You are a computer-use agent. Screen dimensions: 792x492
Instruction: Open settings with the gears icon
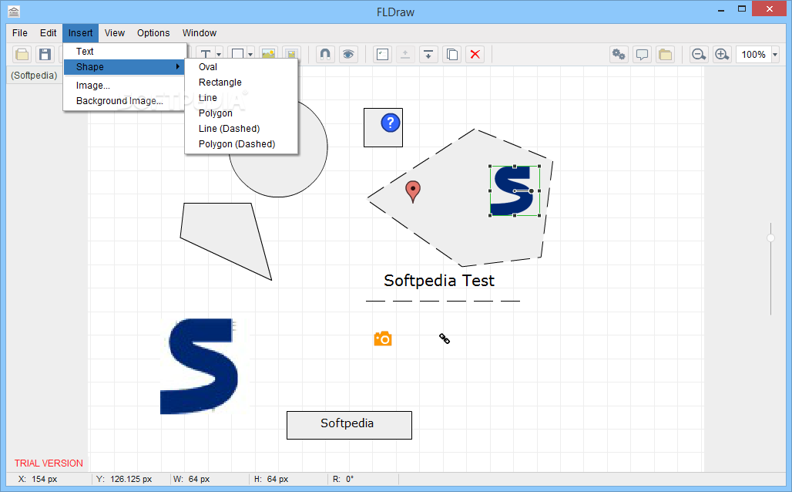[x=619, y=55]
